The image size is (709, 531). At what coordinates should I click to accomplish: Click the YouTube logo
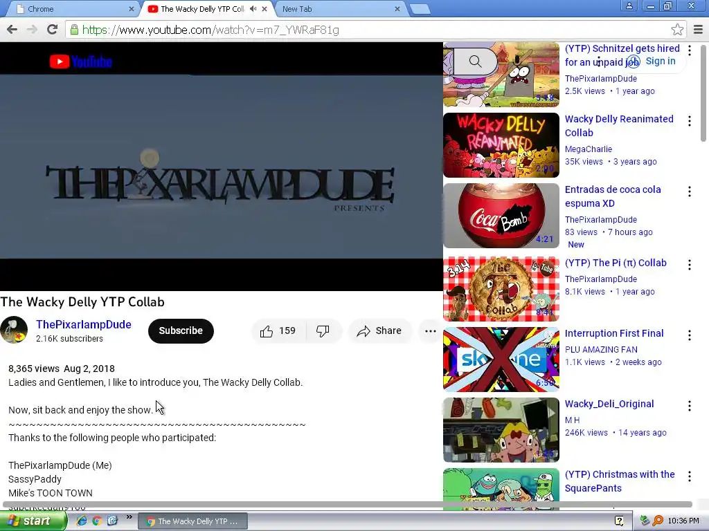coord(81,62)
